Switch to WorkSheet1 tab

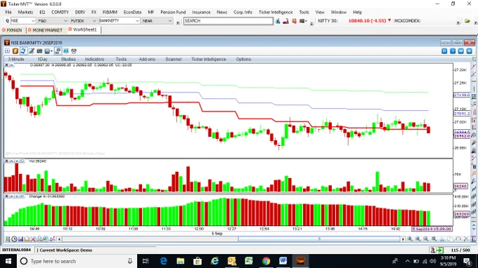(82, 29)
